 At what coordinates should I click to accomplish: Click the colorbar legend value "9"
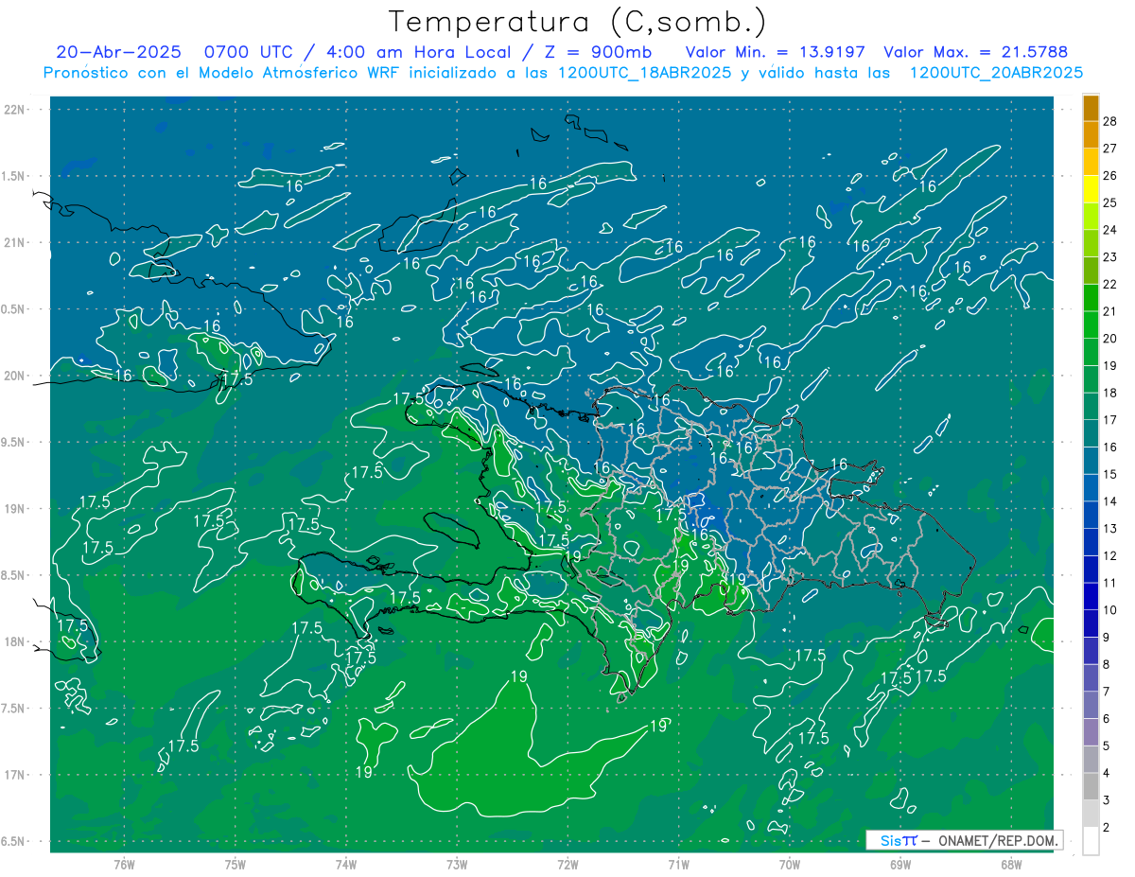point(1108,638)
